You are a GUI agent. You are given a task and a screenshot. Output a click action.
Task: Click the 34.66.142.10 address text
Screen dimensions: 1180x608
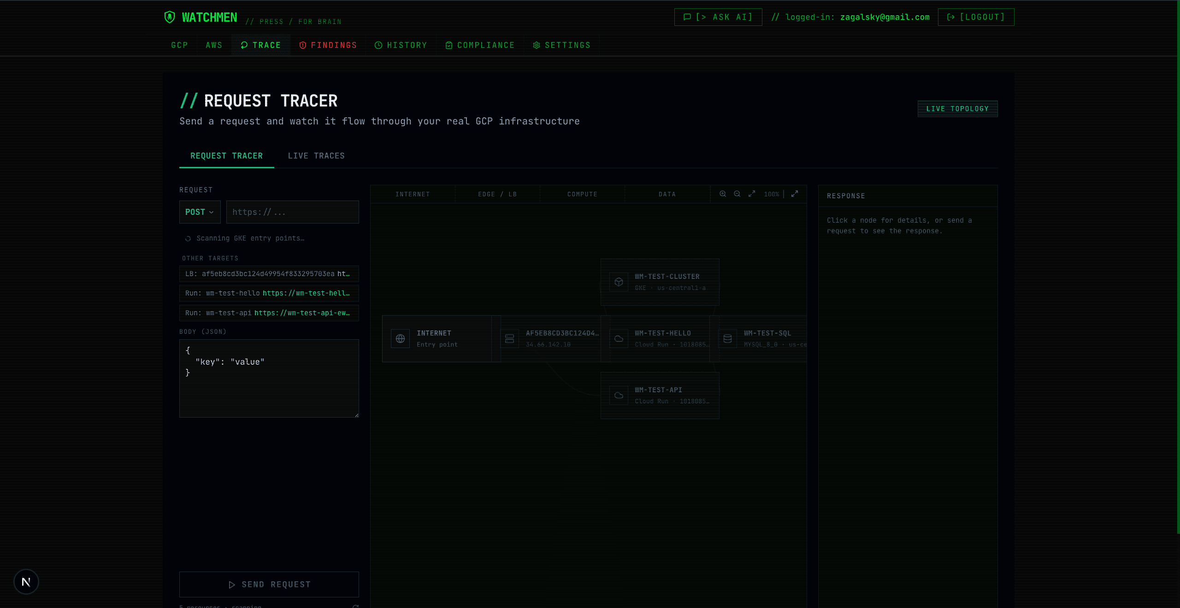click(x=548, y=345)
